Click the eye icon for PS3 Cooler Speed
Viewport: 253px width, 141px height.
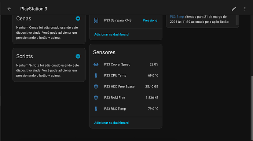96,64
